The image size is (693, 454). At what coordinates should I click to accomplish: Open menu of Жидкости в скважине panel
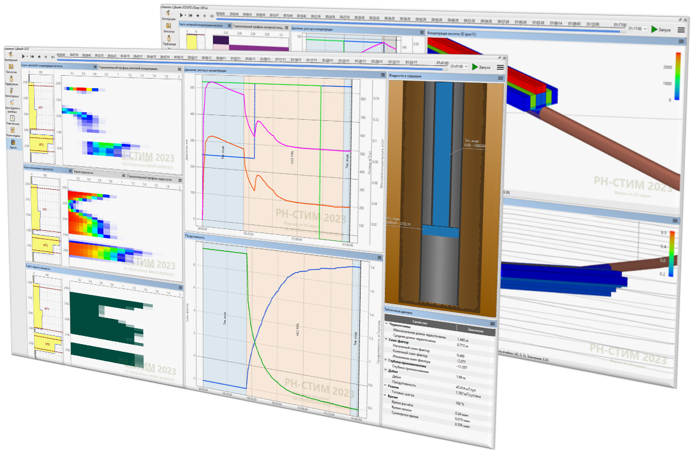500,78
